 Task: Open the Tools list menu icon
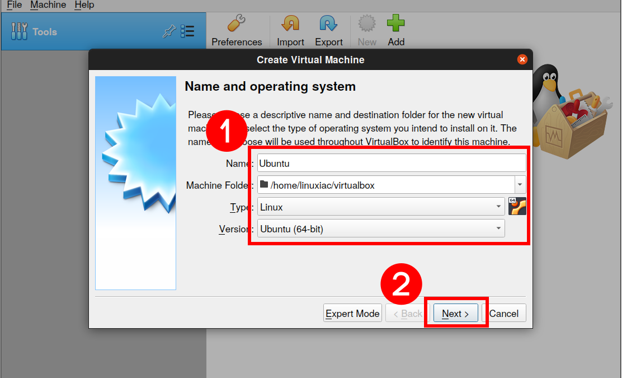click(187, 32)
